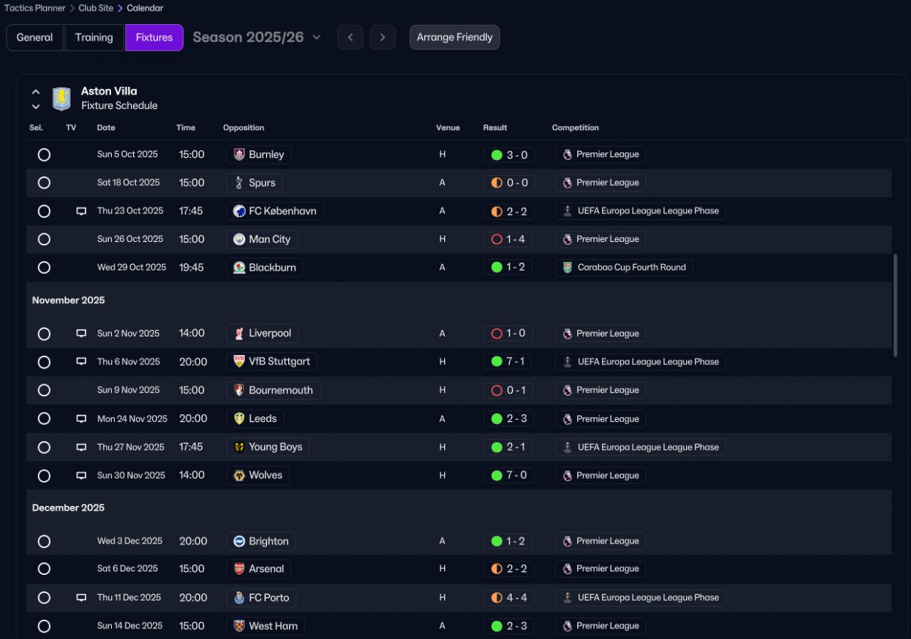Open the Fixtures tab
911x639 pixels.
tap(154, 38)
